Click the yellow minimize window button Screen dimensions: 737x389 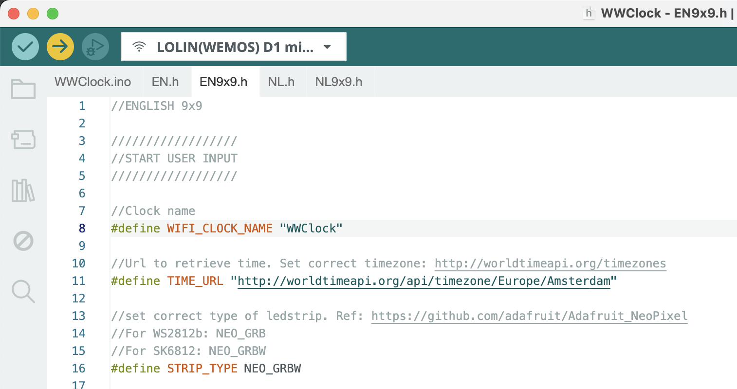click(x=33, y=14)
